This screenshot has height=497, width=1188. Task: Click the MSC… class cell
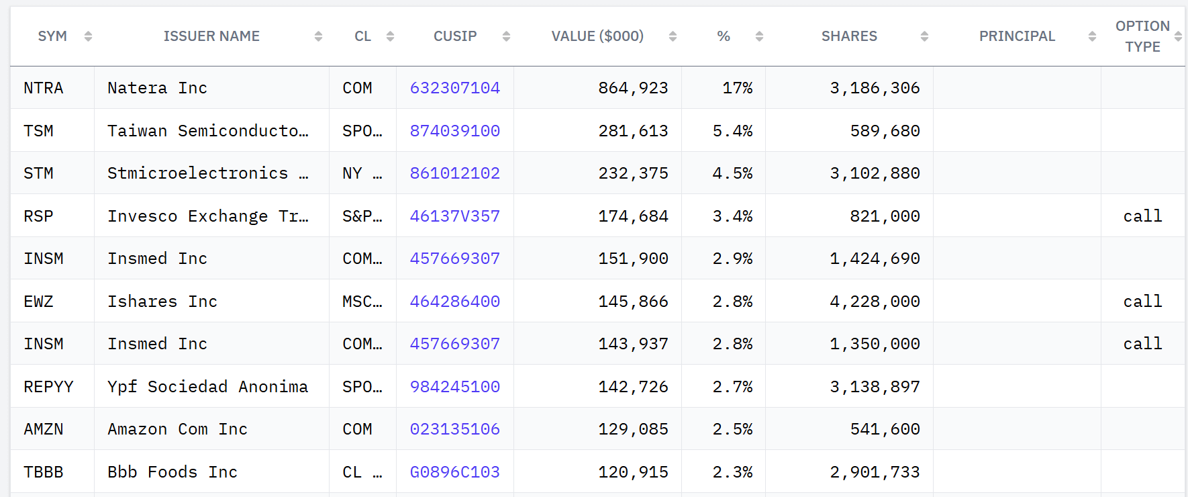362,302
